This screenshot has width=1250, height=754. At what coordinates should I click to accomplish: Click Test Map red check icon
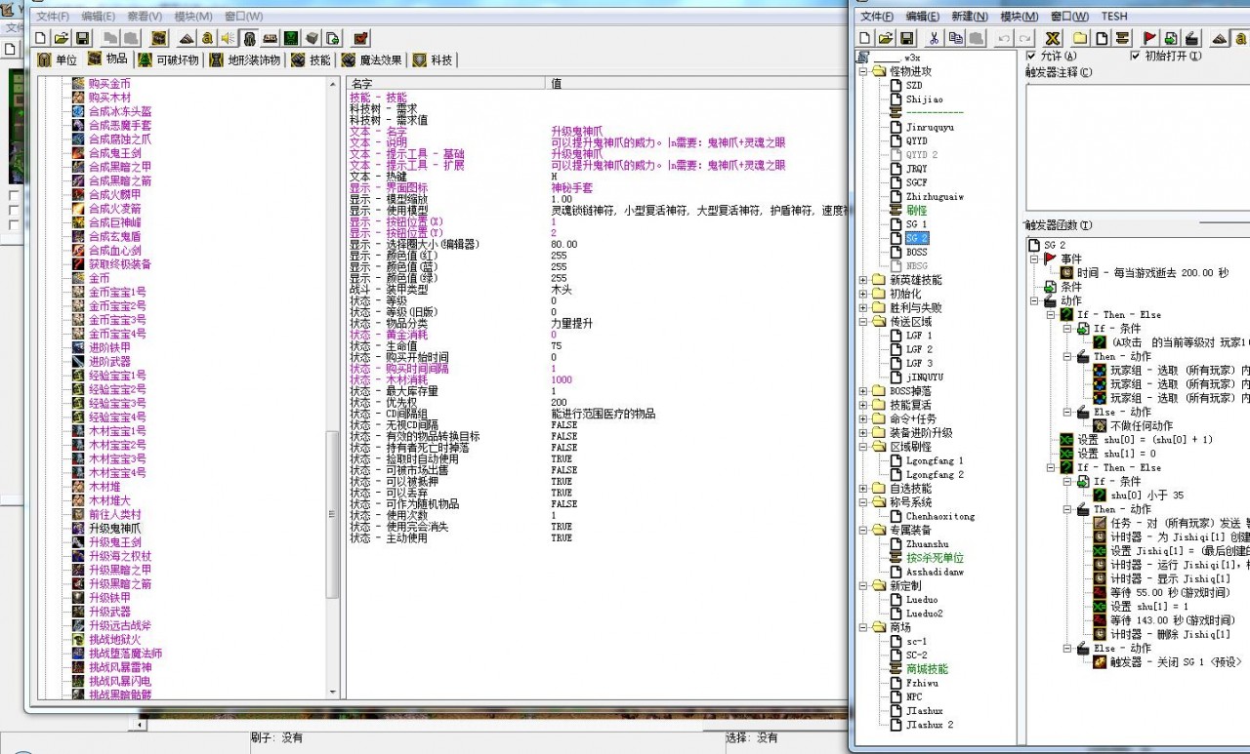[361, 38]
